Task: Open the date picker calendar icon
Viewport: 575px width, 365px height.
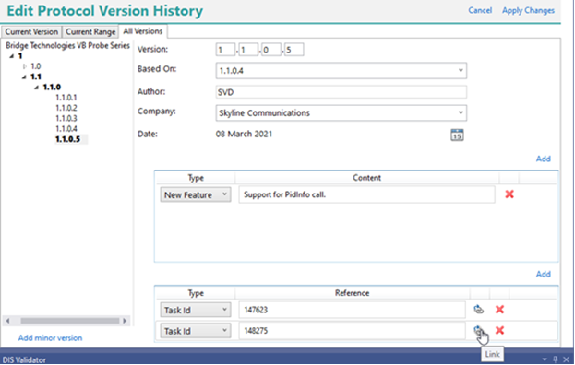Action: coord(457,135)
